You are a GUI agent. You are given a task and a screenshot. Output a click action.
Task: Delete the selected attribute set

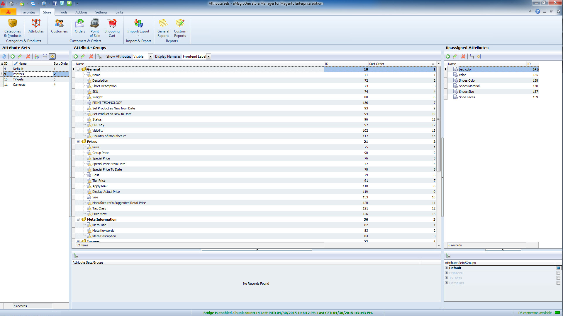point(28,56)
